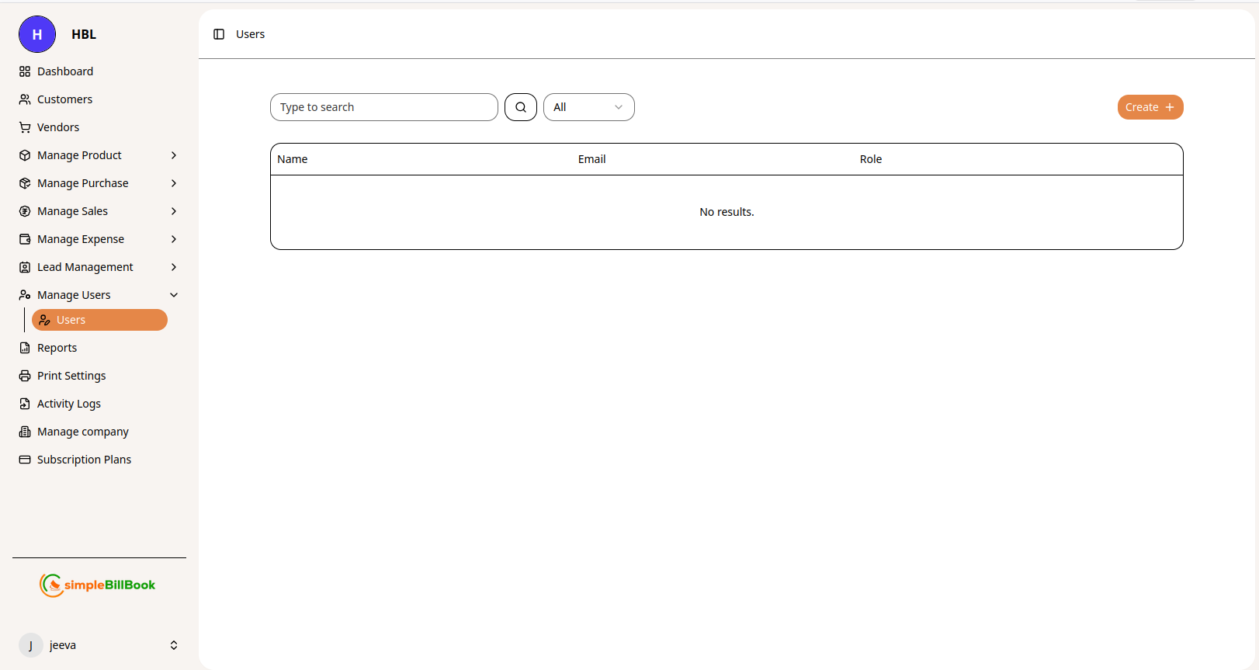This screenshot has width=1259, height=670.
Task: Open the Dashboard grid icon
Action: point(25,71)
